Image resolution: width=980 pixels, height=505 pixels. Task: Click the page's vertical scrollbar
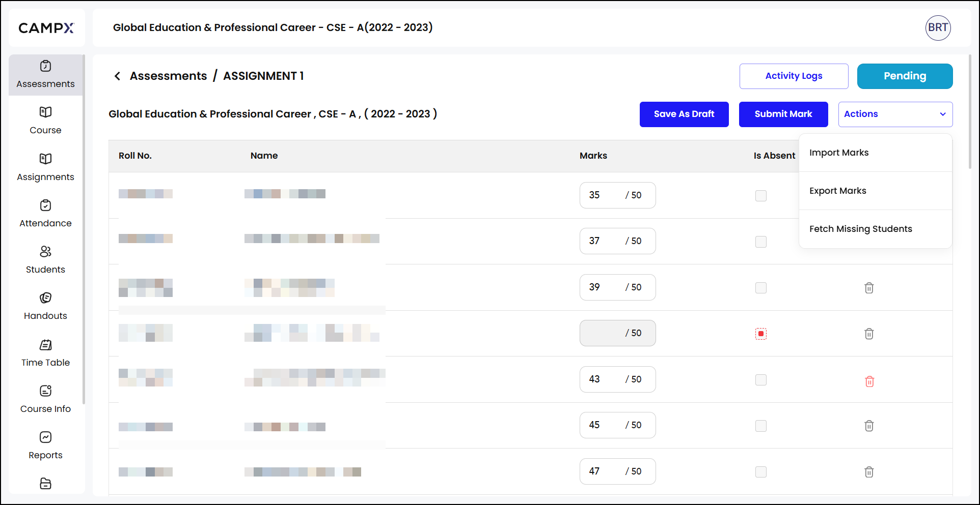point(970,112)
